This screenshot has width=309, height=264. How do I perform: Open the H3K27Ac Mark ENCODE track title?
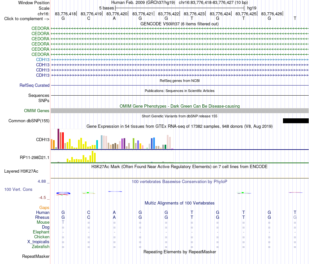179,166
